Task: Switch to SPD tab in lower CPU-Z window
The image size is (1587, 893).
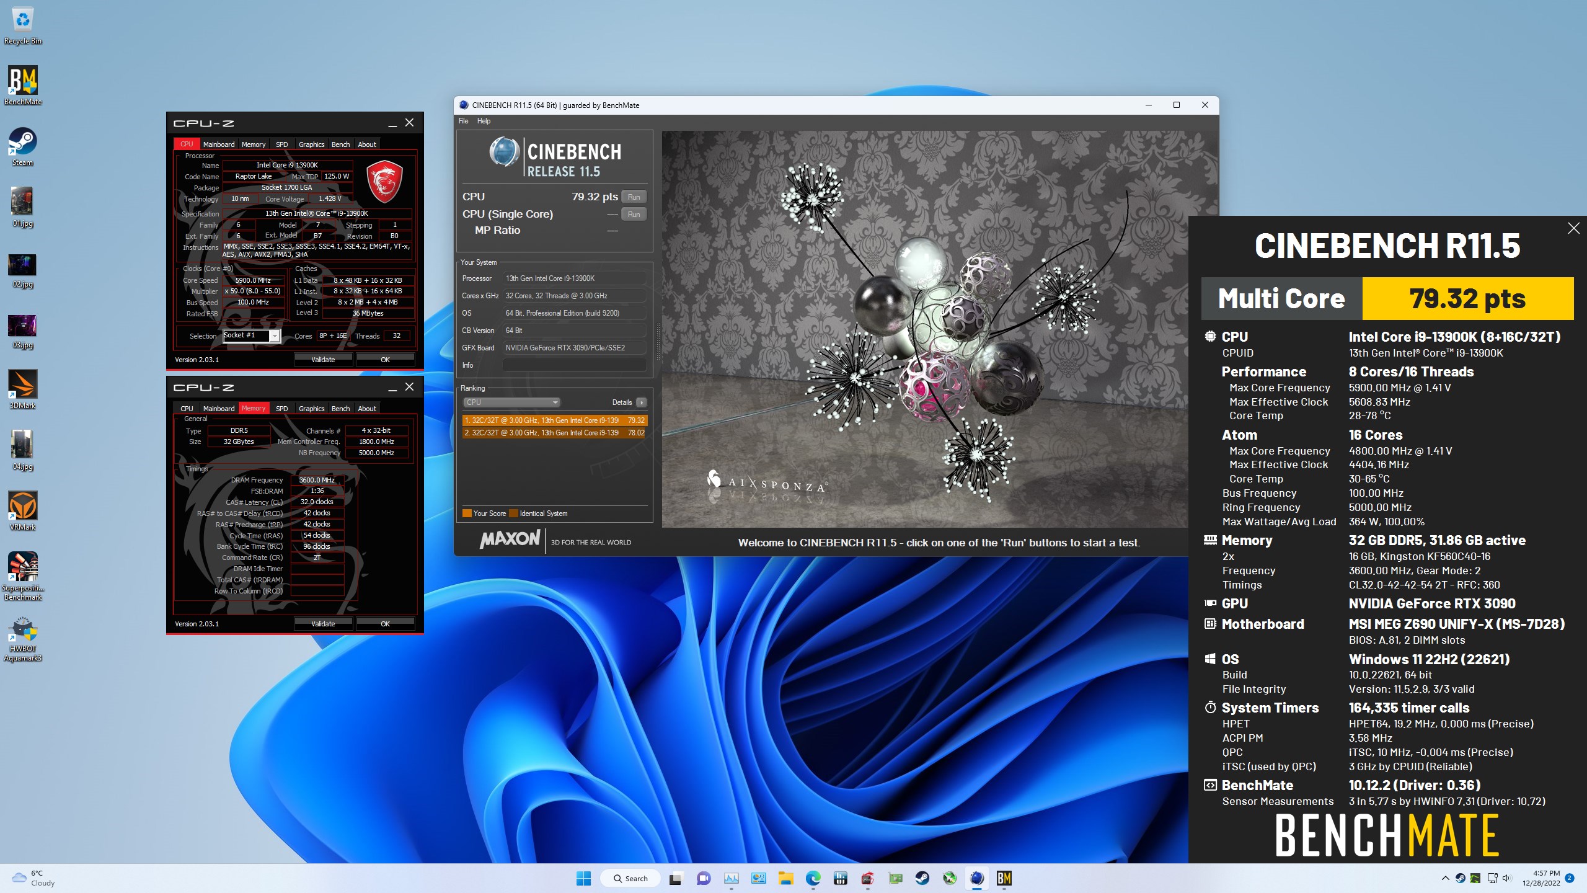Action: [281, 409]
